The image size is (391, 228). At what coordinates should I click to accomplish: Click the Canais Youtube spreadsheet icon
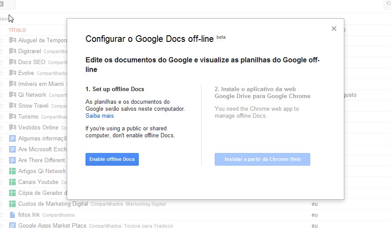tap(12, 182)
